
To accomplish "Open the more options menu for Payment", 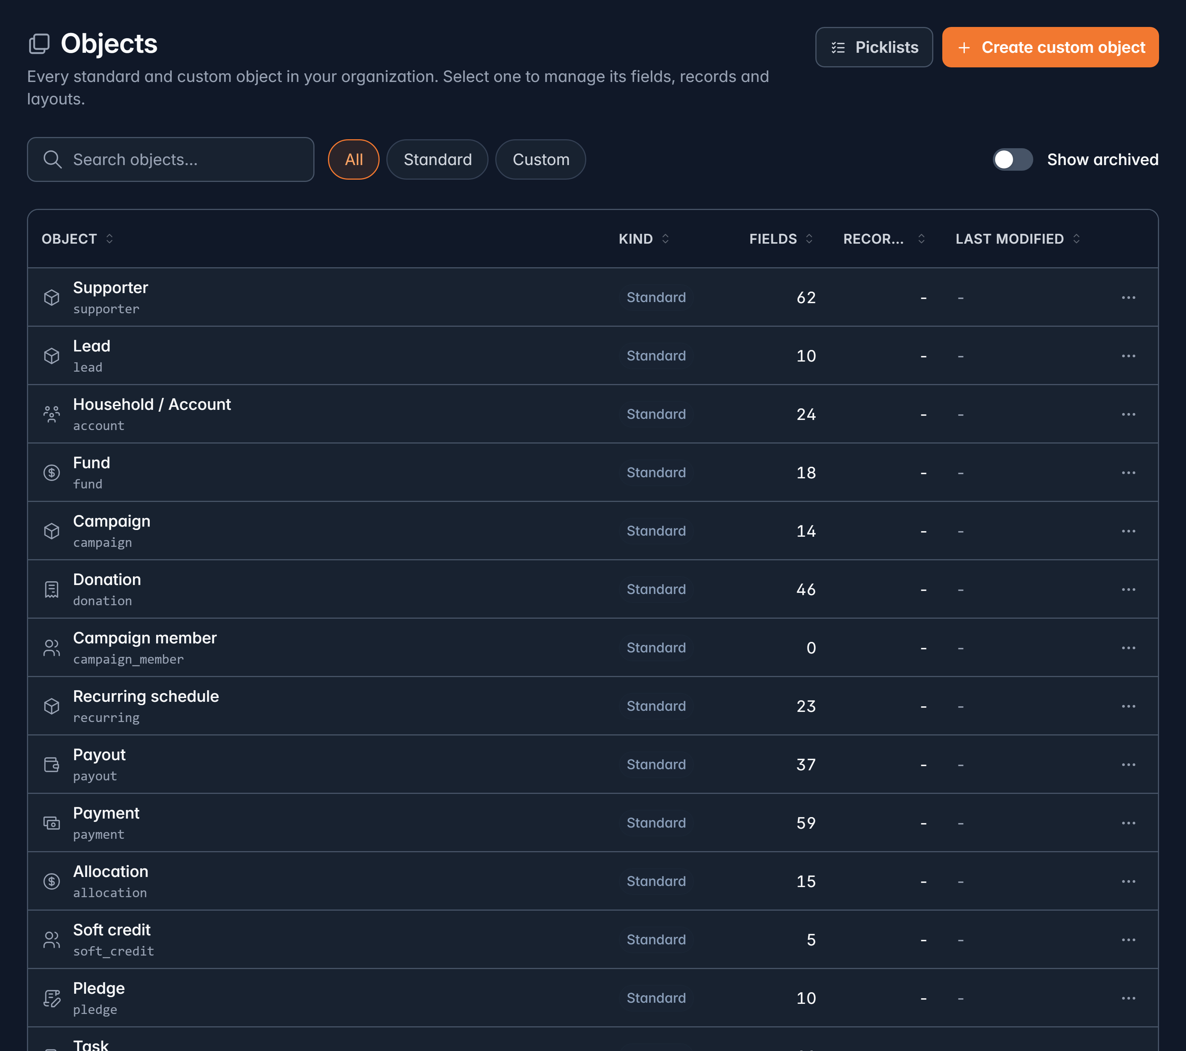I will click(1128, 823).
